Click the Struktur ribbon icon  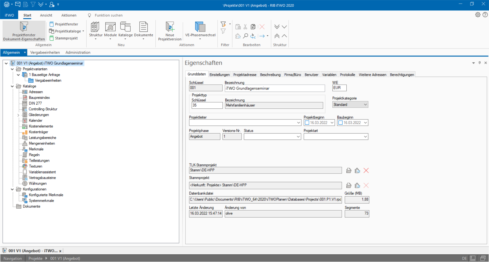click(x=96, y=27)
